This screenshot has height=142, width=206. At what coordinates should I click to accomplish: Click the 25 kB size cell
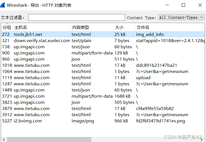coord(120,35)
